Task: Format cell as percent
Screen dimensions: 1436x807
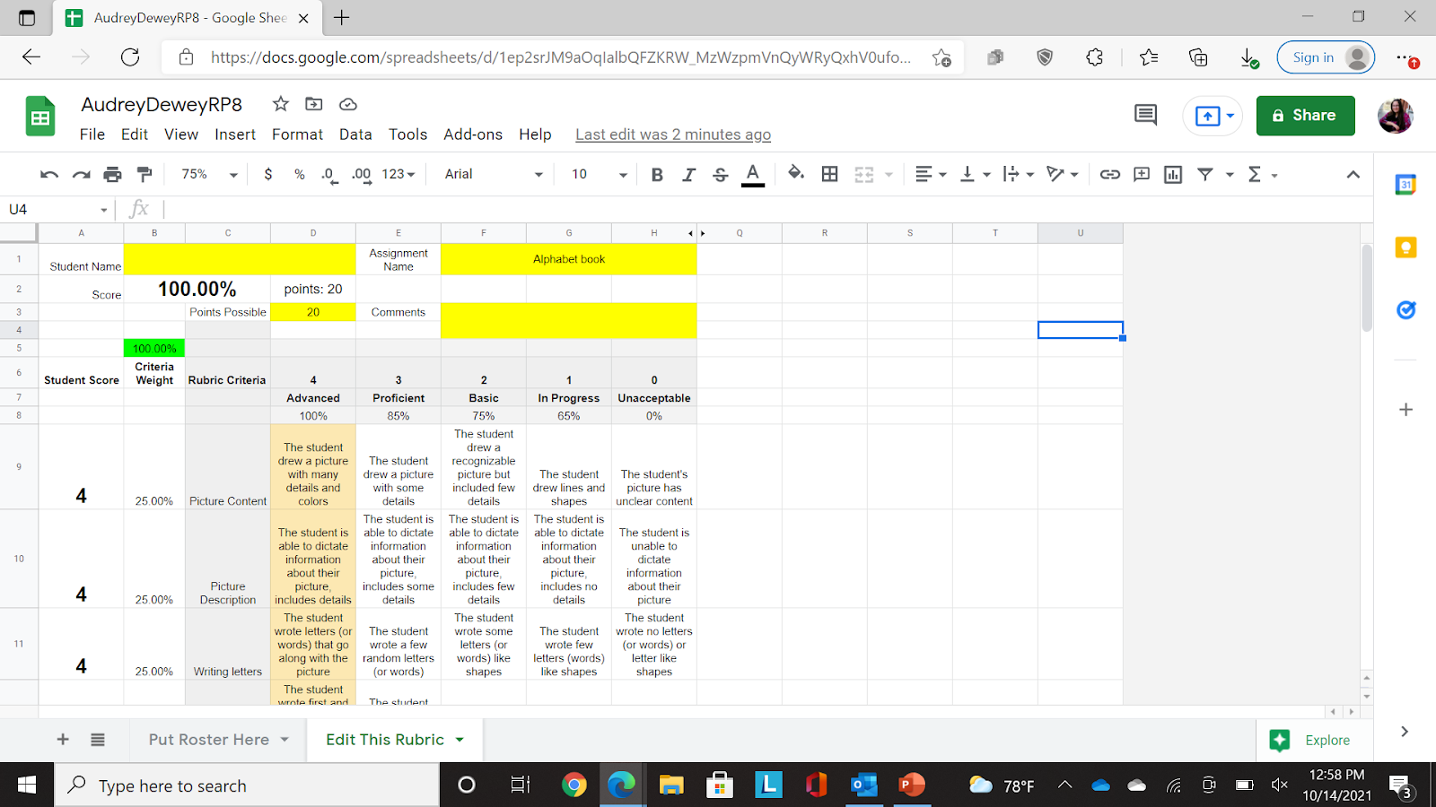Action: point(299,174)
